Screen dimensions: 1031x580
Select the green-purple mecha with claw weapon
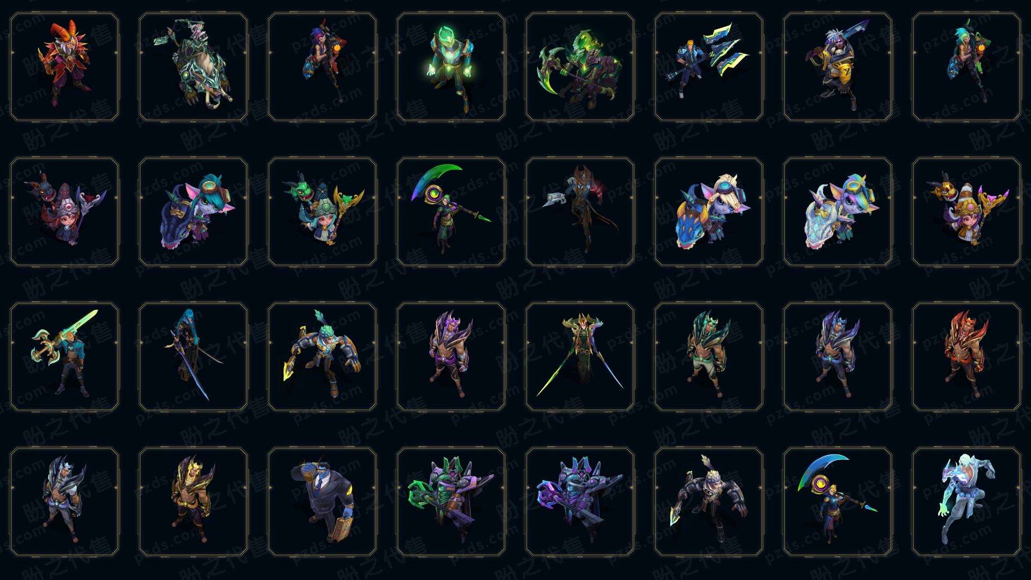(x=451, y=502)
